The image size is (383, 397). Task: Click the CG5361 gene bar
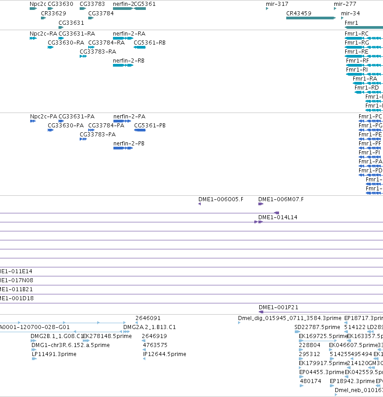(140, 9)
